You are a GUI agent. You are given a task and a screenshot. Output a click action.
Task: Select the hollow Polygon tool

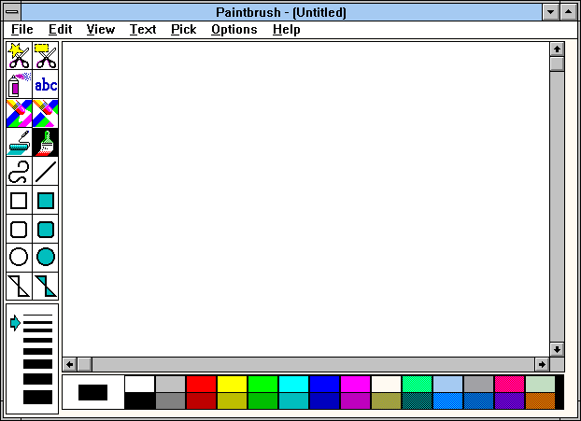tap(20, 287)
